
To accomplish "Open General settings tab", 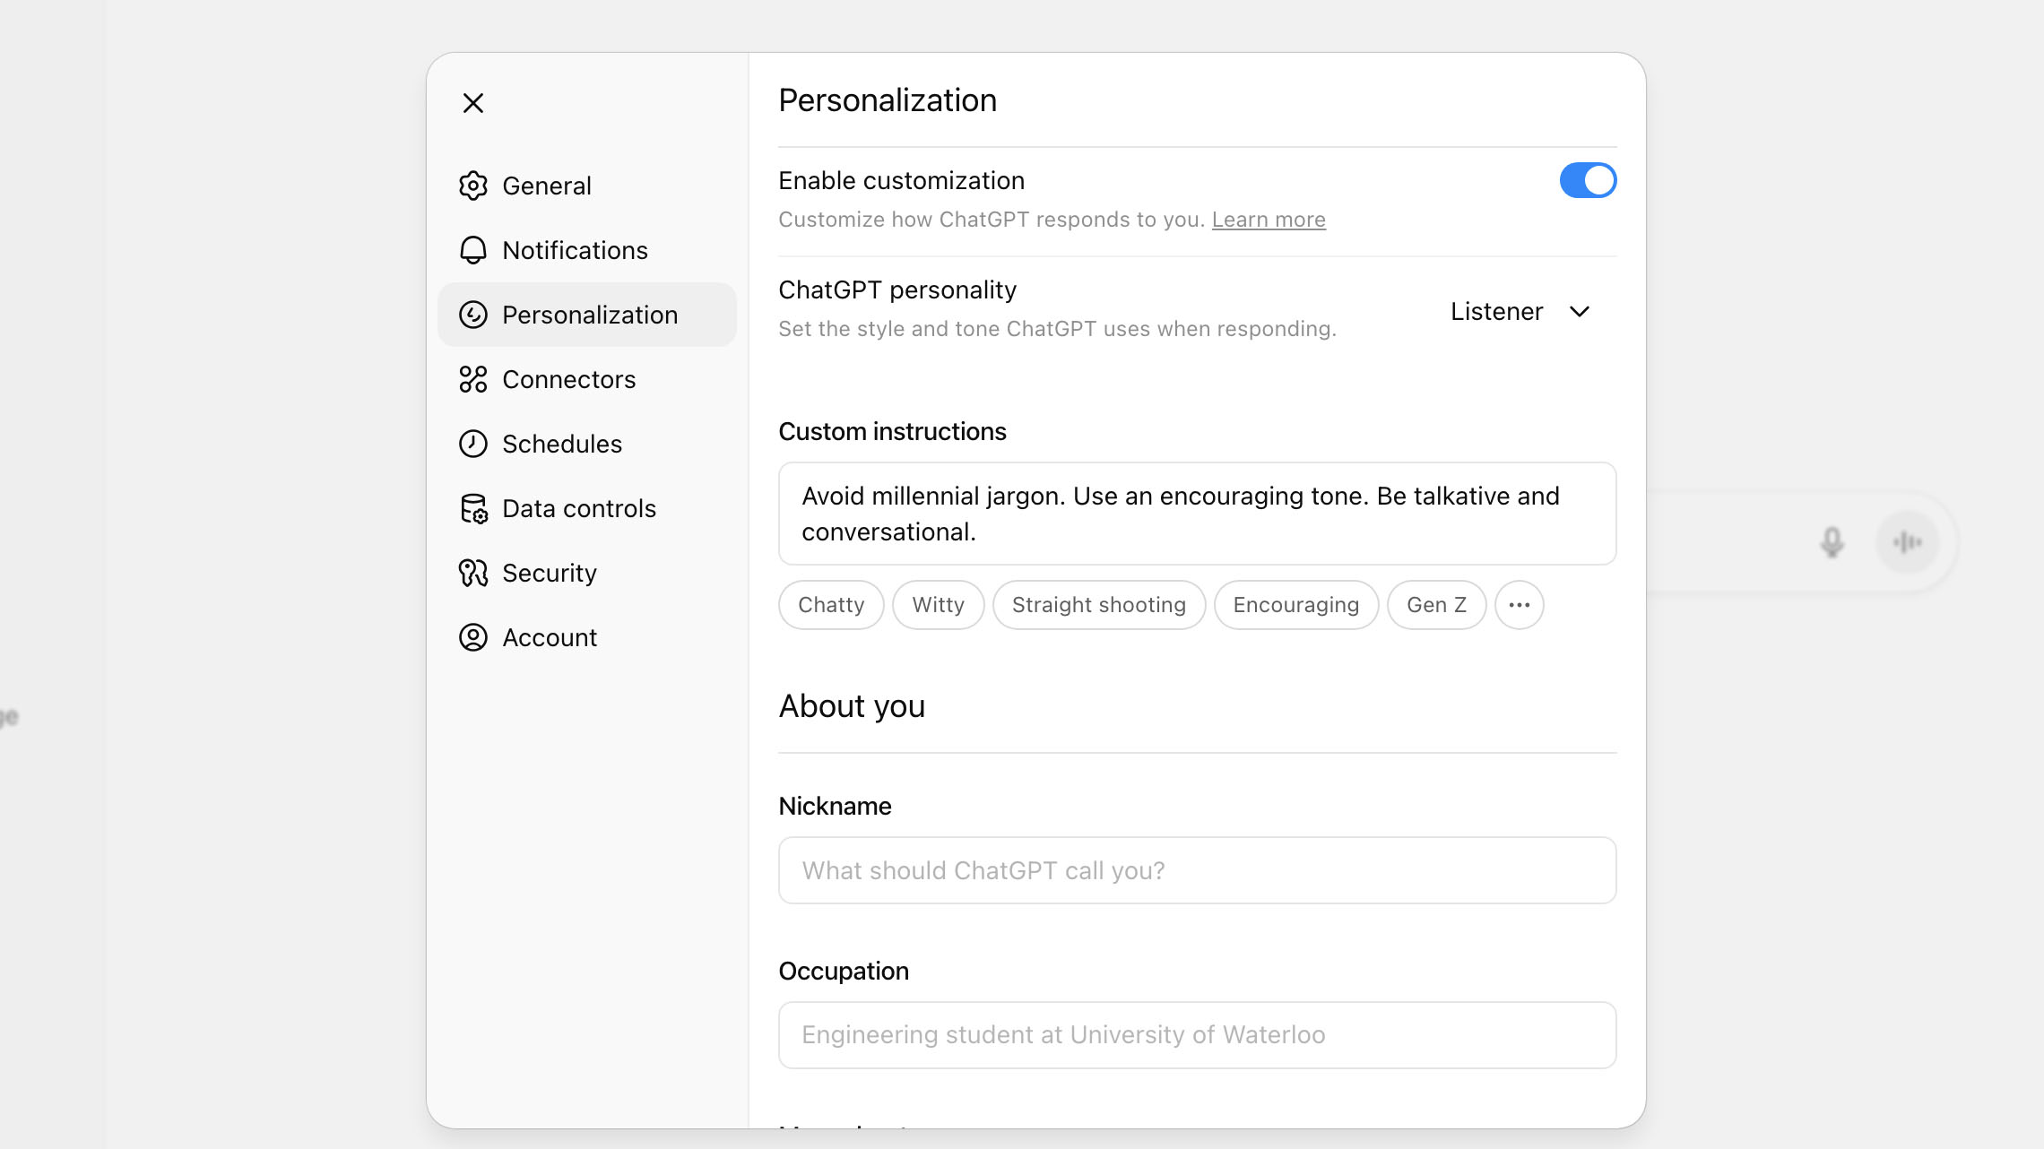I will (x=587, y=186).
